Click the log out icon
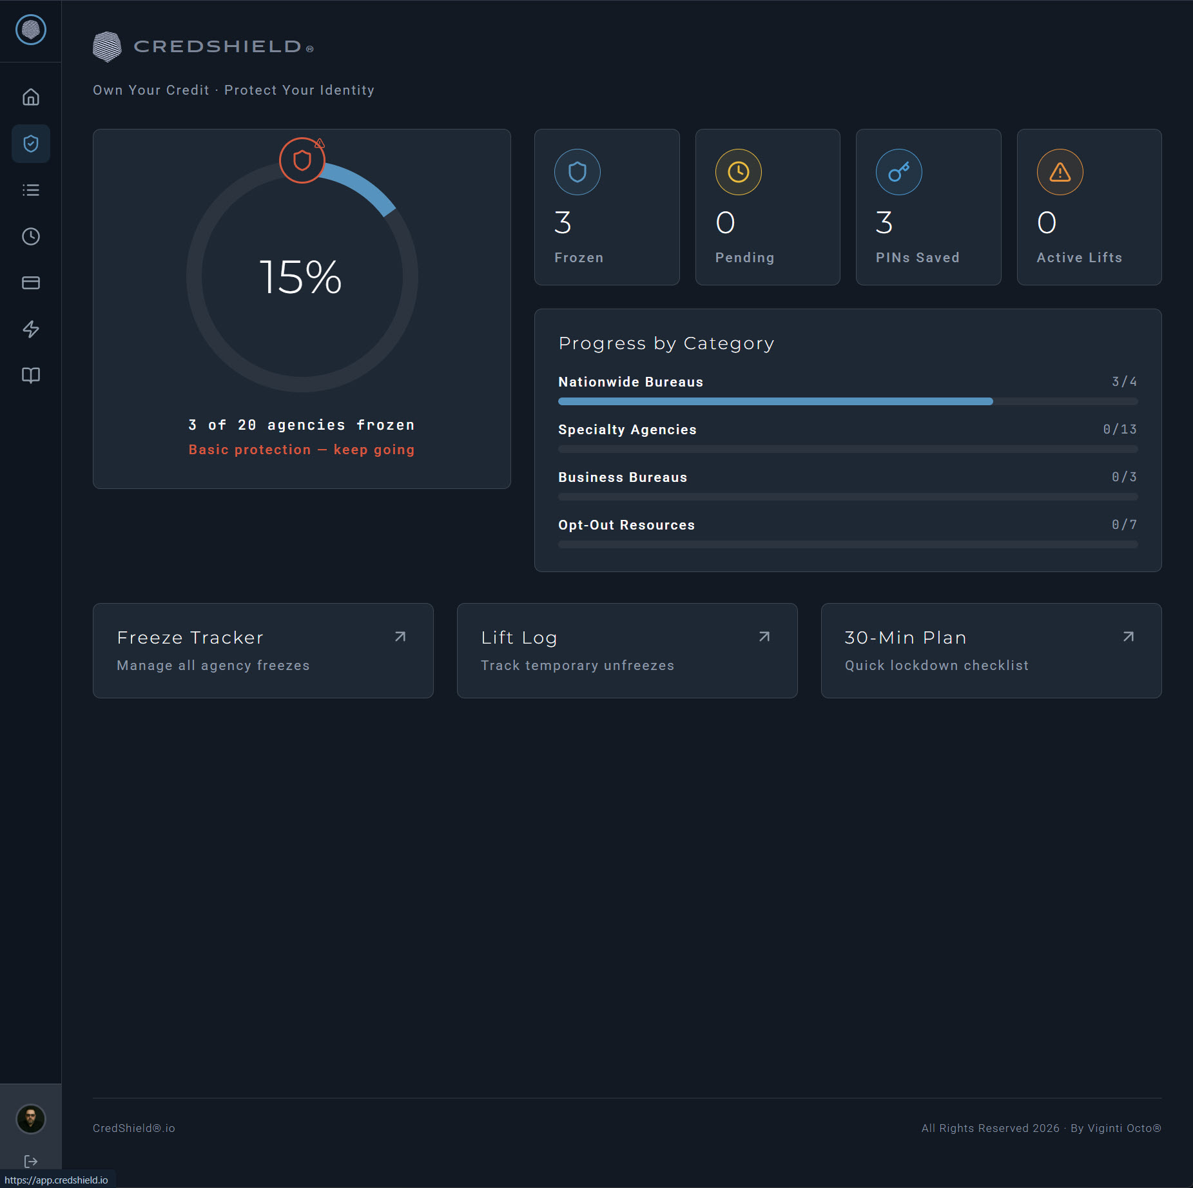The image size is (1193, 1188). pyautogui.click(x=31, y=1162)
